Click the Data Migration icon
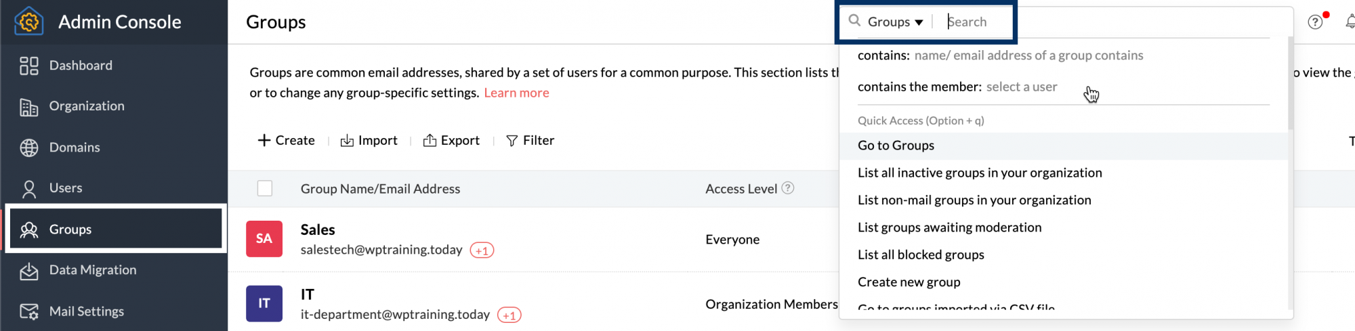1355x331 pixels. click(28, 271)
